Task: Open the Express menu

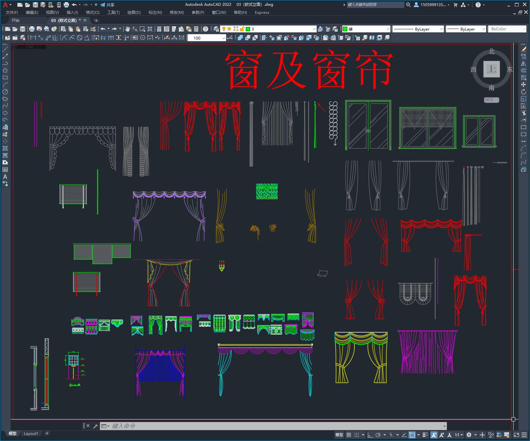Action: pos(262,13)
